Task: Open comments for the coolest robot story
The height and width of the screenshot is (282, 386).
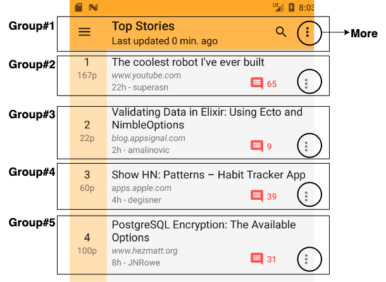Action: click(263, 83)
